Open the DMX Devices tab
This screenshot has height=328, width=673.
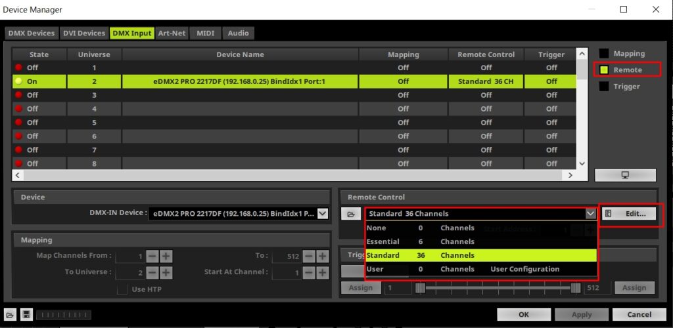pyautogui.click(x=32, y=33)
